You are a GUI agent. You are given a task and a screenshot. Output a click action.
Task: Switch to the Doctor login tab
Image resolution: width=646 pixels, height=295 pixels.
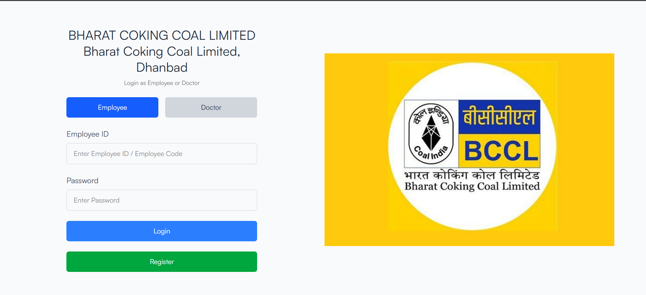[211, 107]
